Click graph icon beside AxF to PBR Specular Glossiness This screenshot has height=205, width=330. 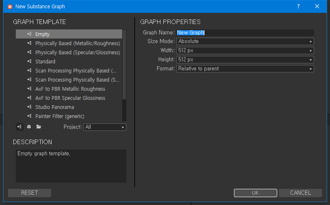[30, 98]
